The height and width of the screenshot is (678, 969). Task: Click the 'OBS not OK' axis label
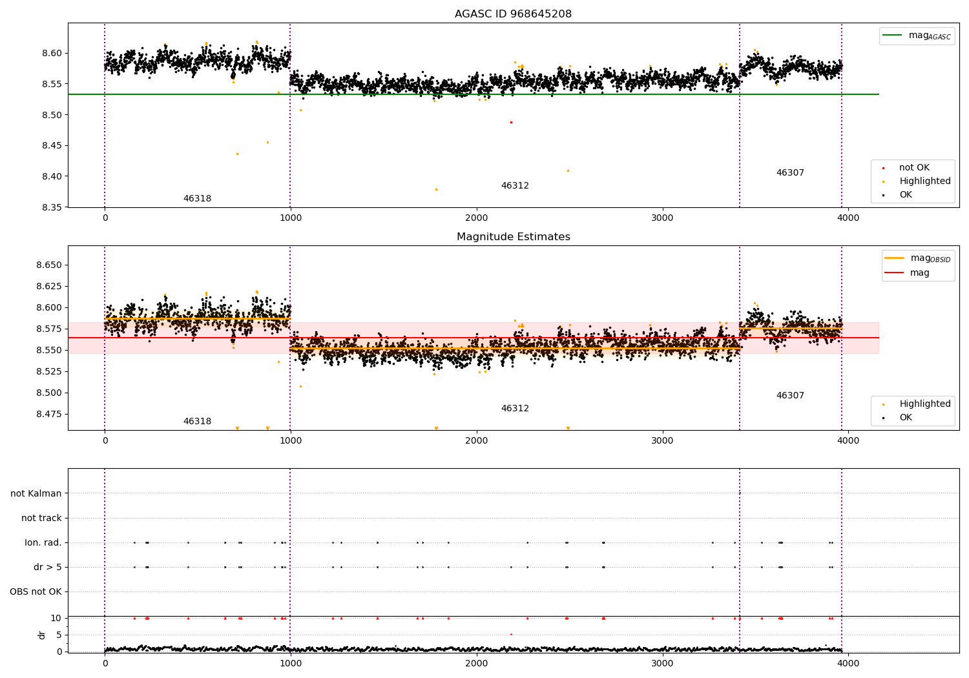(36, 592)
